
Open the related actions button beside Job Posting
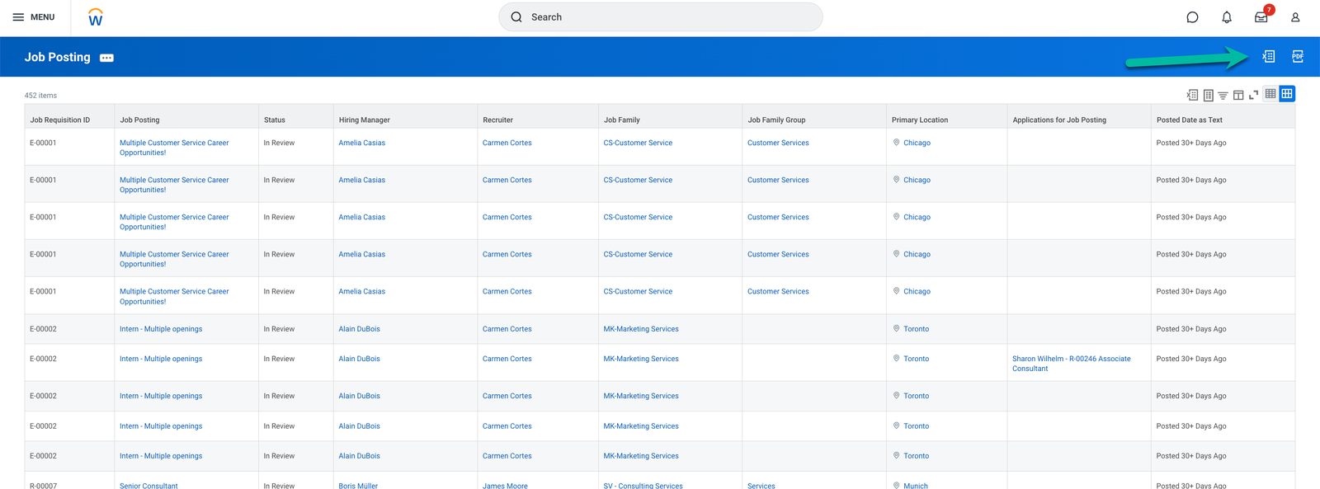pyautogui.click(x=106, y=58)
